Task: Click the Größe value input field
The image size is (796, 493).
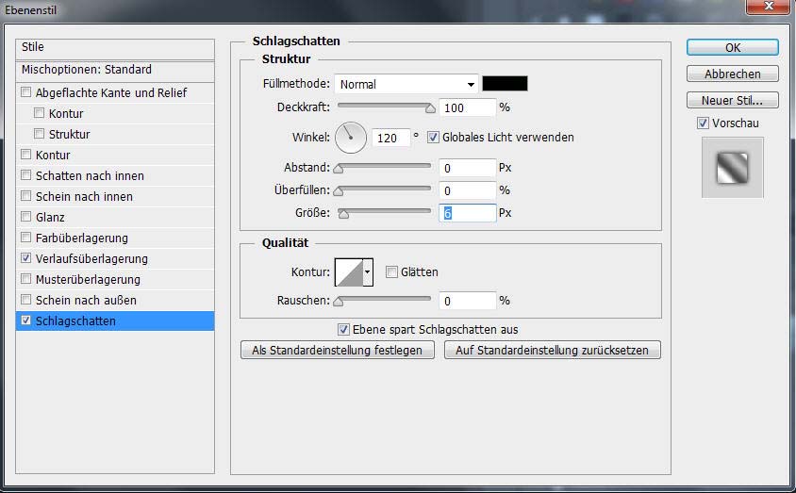Action: click(468, 214)
